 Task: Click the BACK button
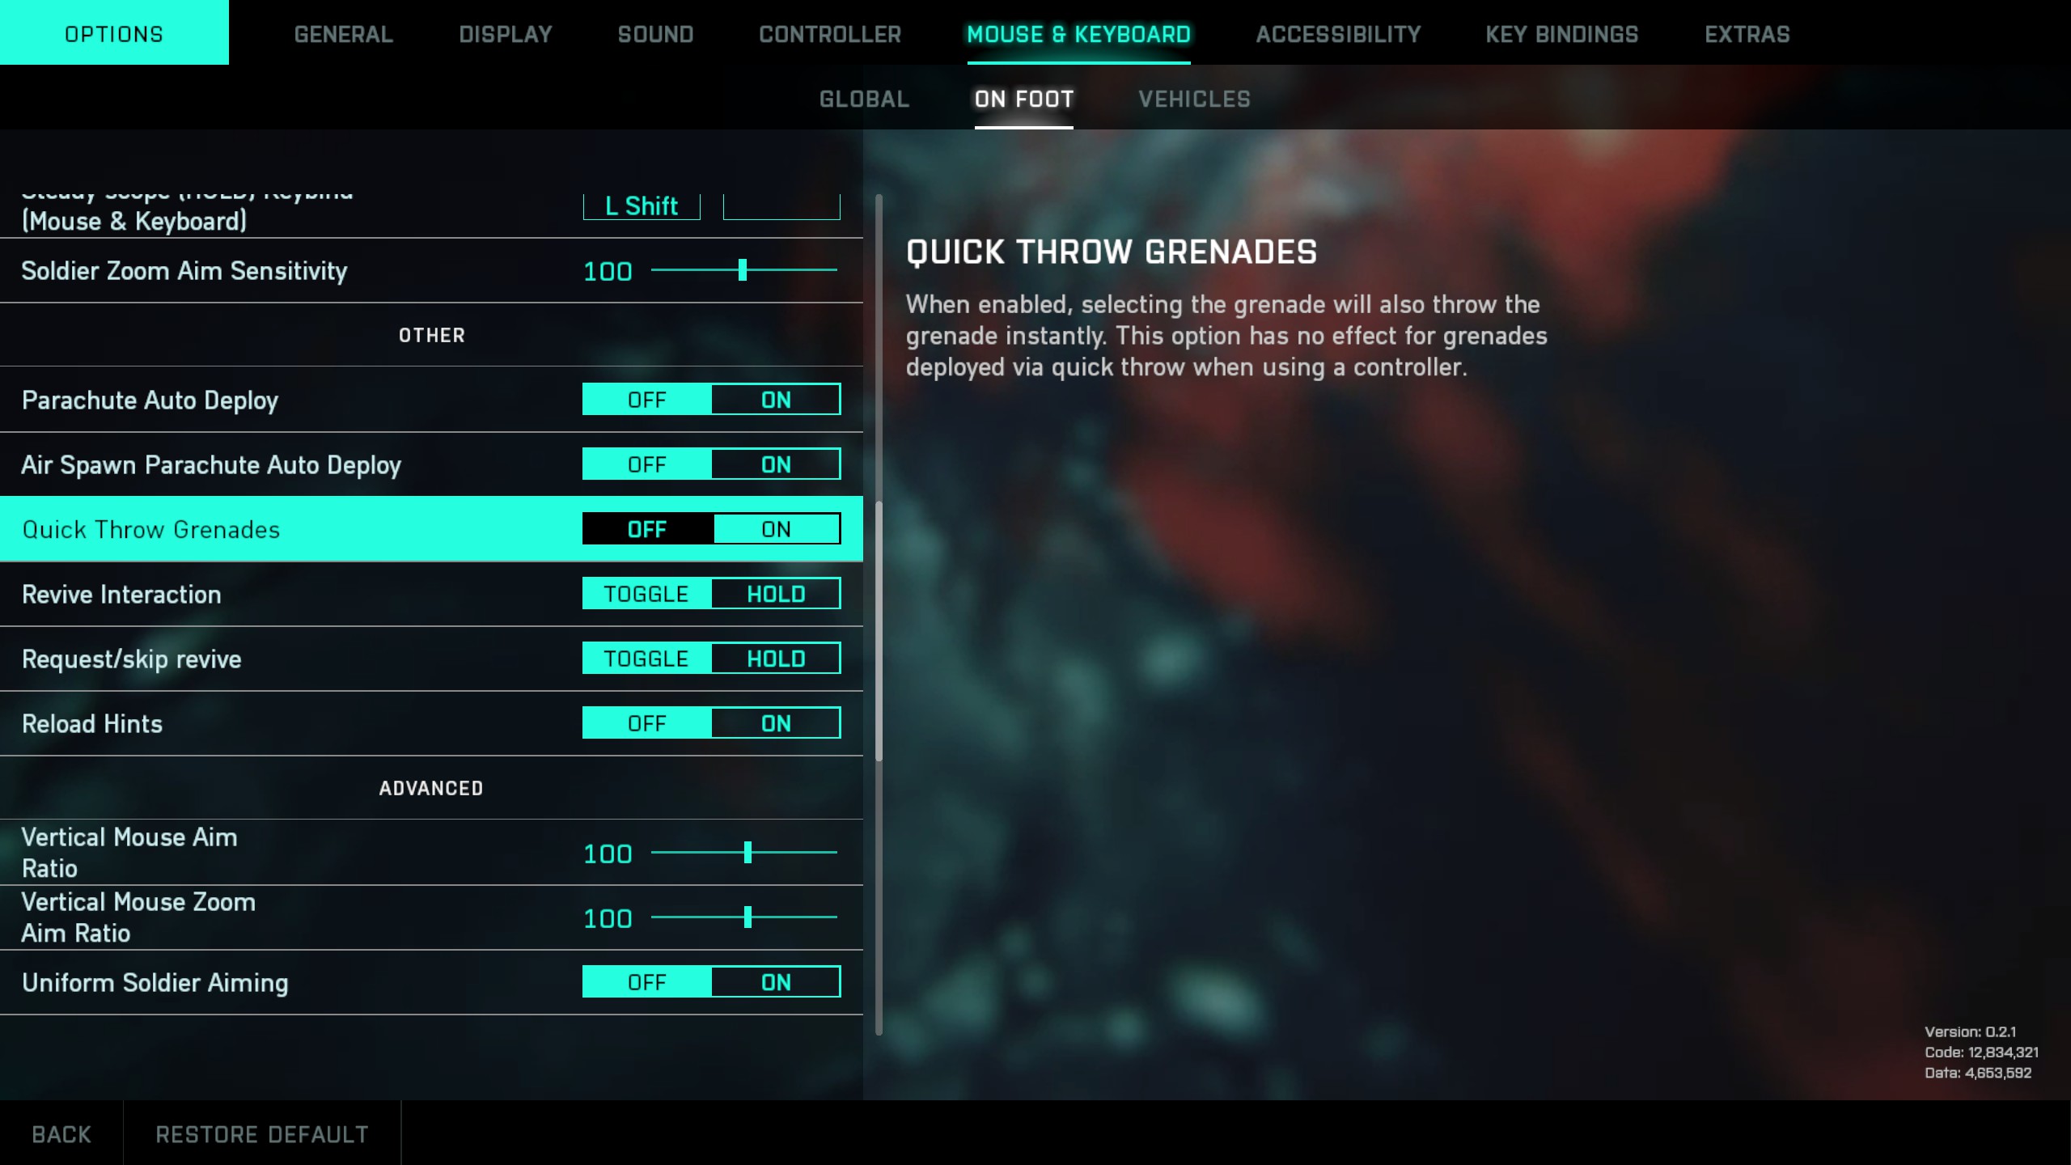pos(61,1133)
